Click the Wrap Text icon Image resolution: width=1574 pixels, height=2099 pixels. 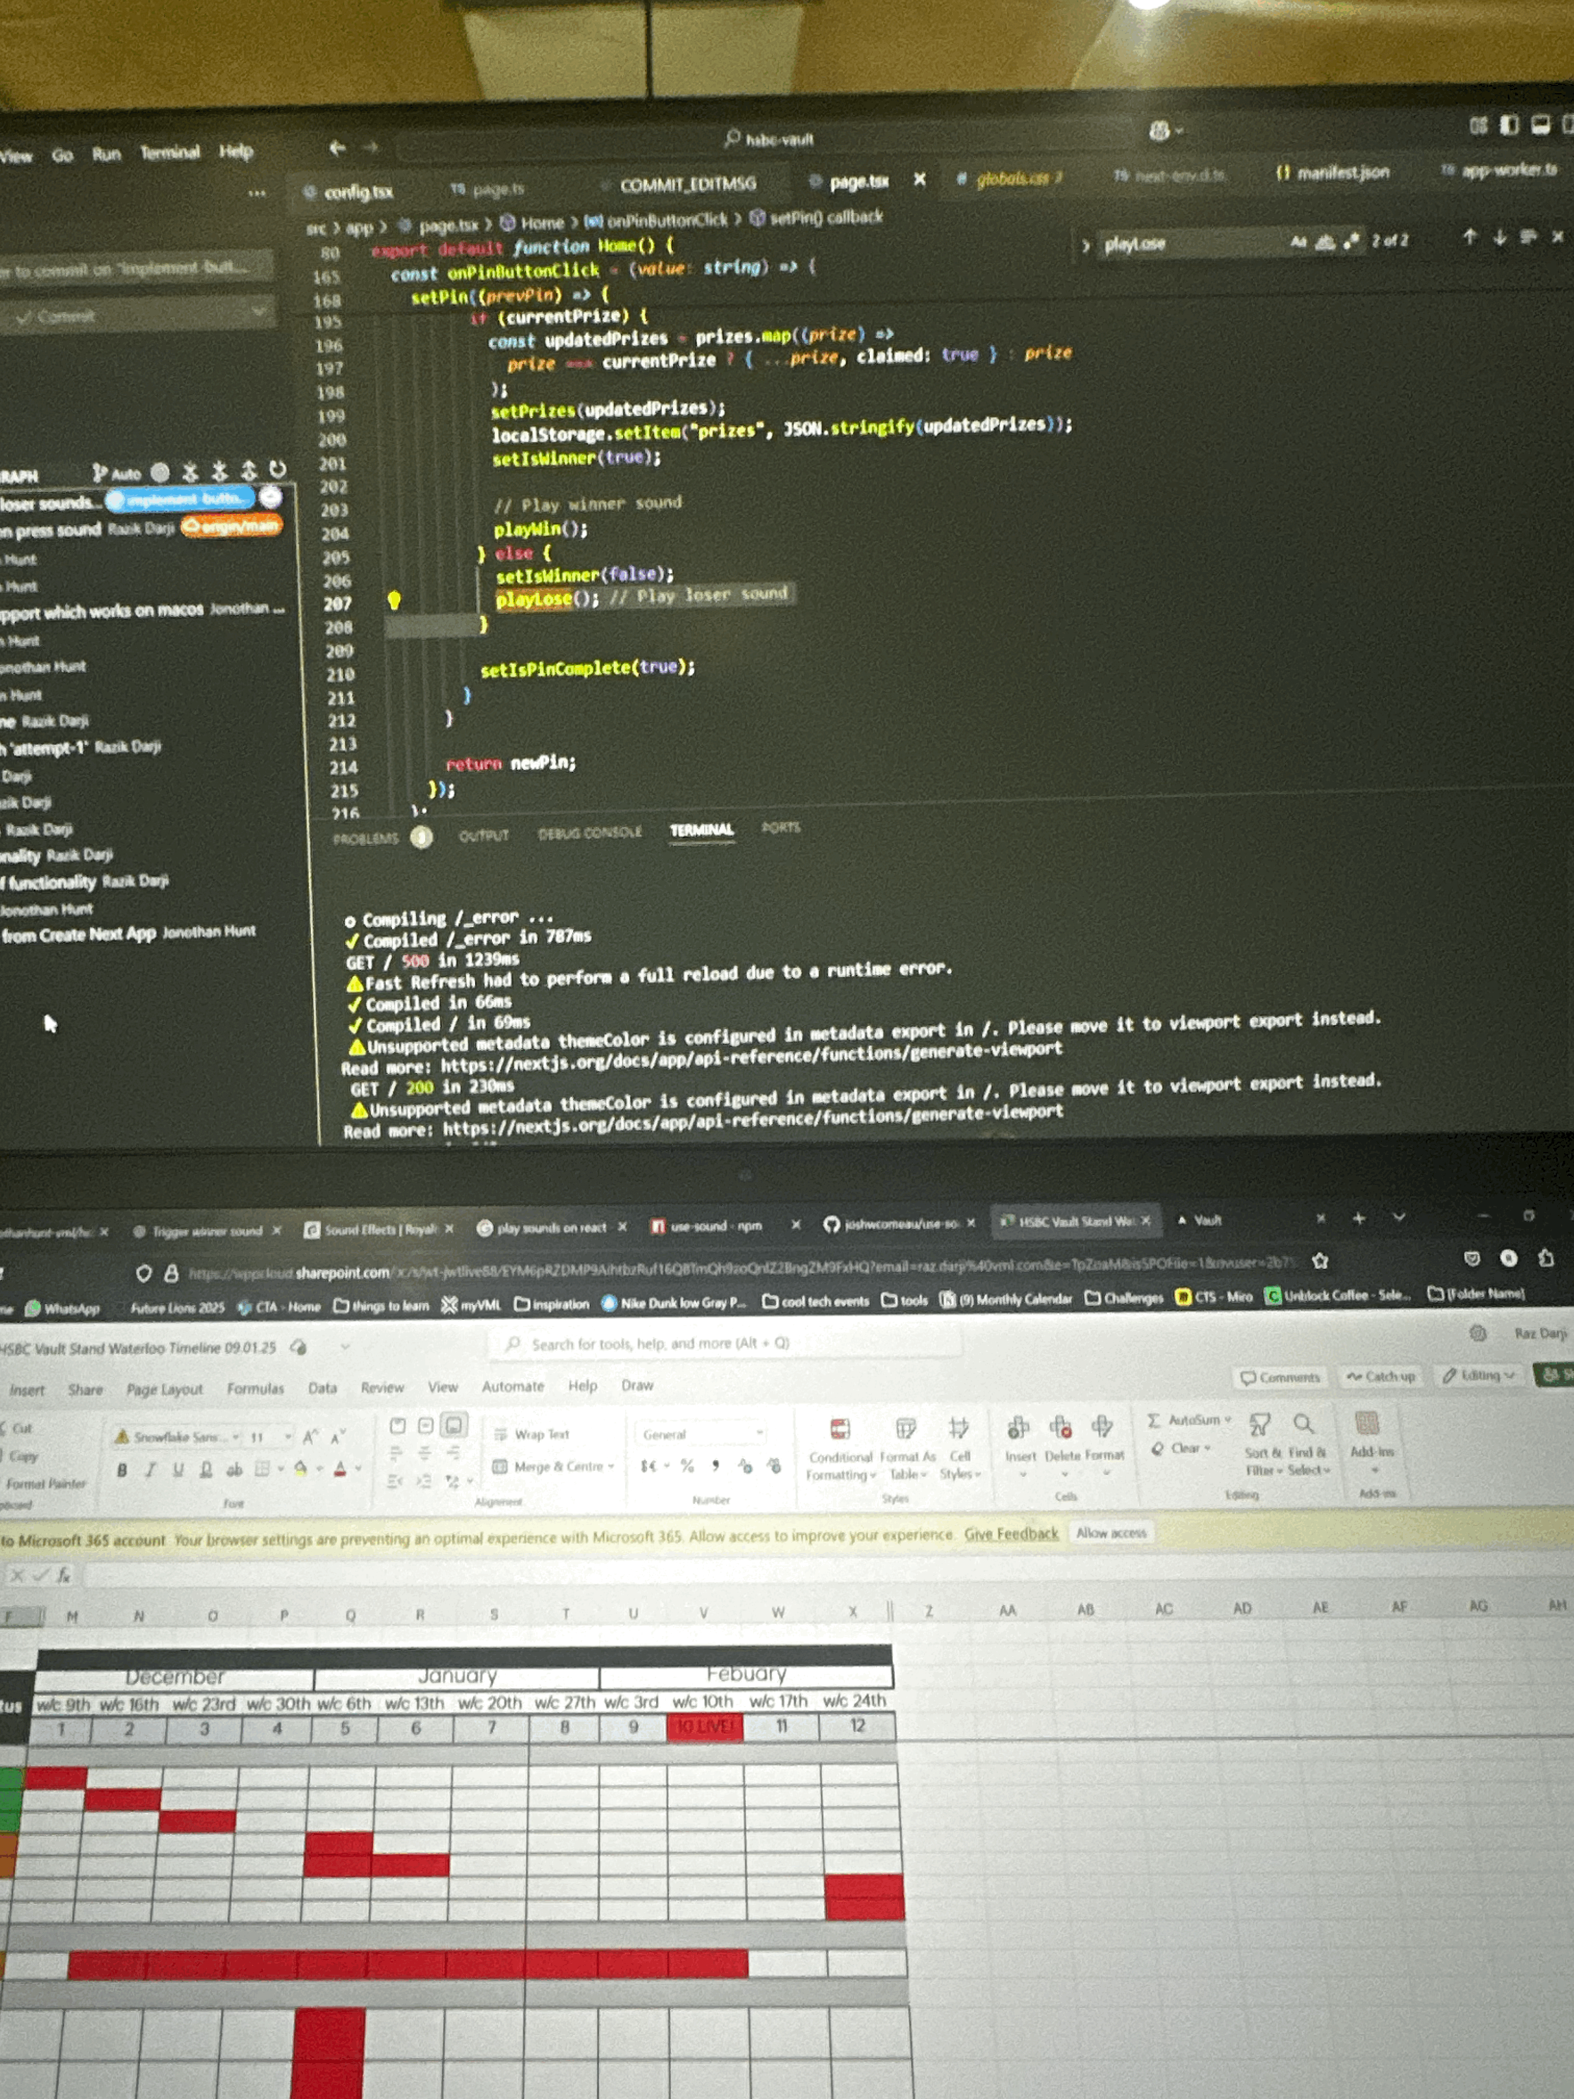click(501, 1435)
